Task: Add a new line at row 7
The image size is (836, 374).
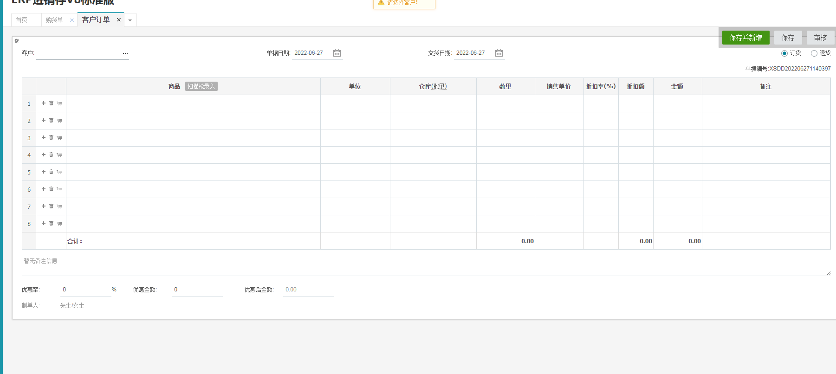Action: click(x=44, y=206)
